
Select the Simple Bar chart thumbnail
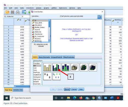pyautogui.click(x=47, y=67)
